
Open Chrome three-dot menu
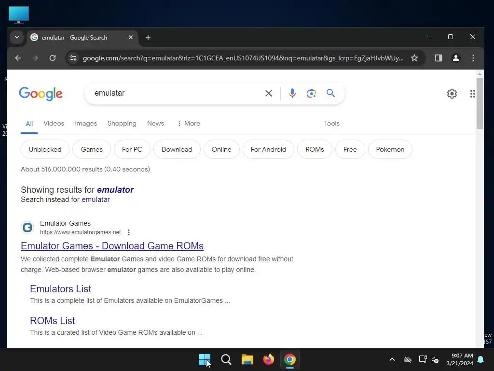point(473,58)
